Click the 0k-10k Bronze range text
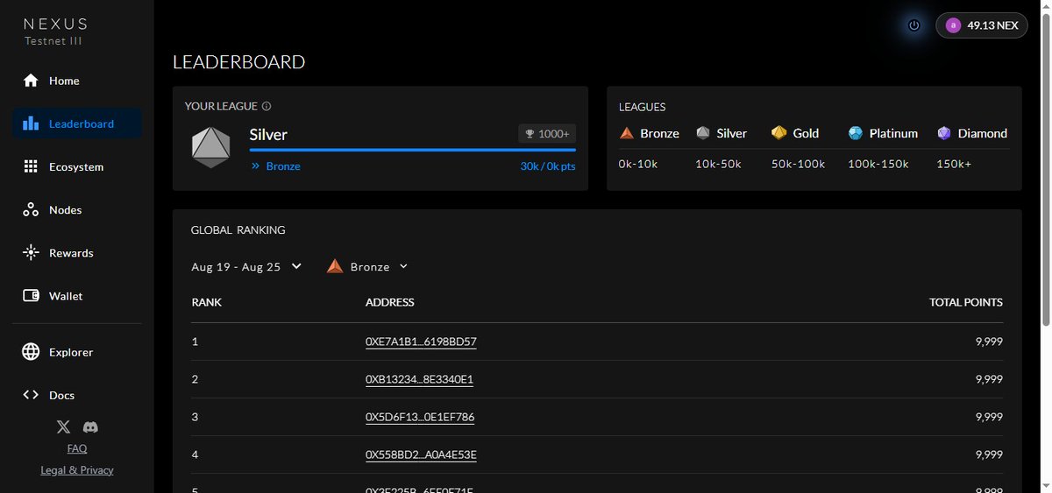 (x=638, y=164)
